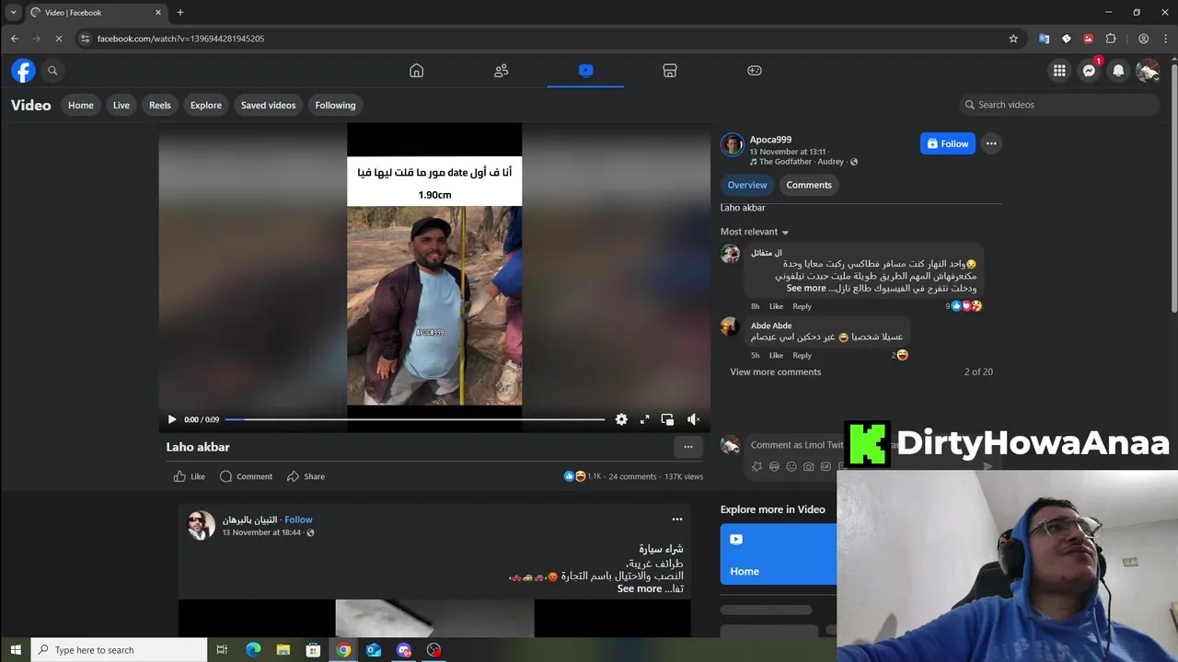Click the browser address bar URL
The image size is (1178, 662).
[180, 39]
